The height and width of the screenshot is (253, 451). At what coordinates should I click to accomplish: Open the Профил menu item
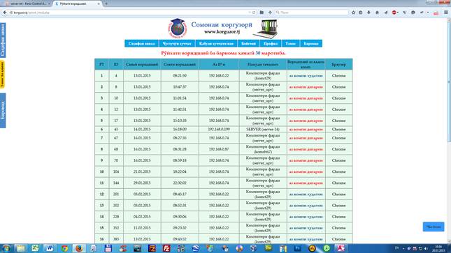[271, 44]
